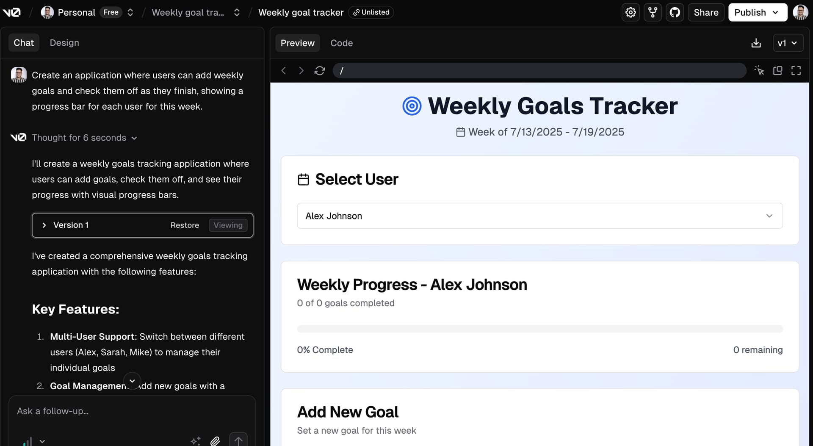Click the enhance prompt sparkle icon
The image size is (813, 446).
[196, 441]
